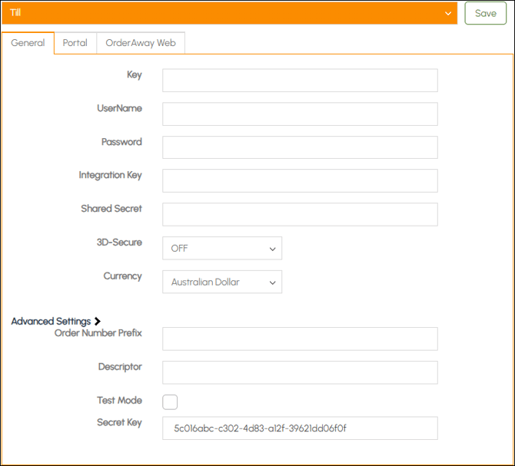The image size is (515, 466).
Task: Open the Portal tab
Action: tap(75, 43)
